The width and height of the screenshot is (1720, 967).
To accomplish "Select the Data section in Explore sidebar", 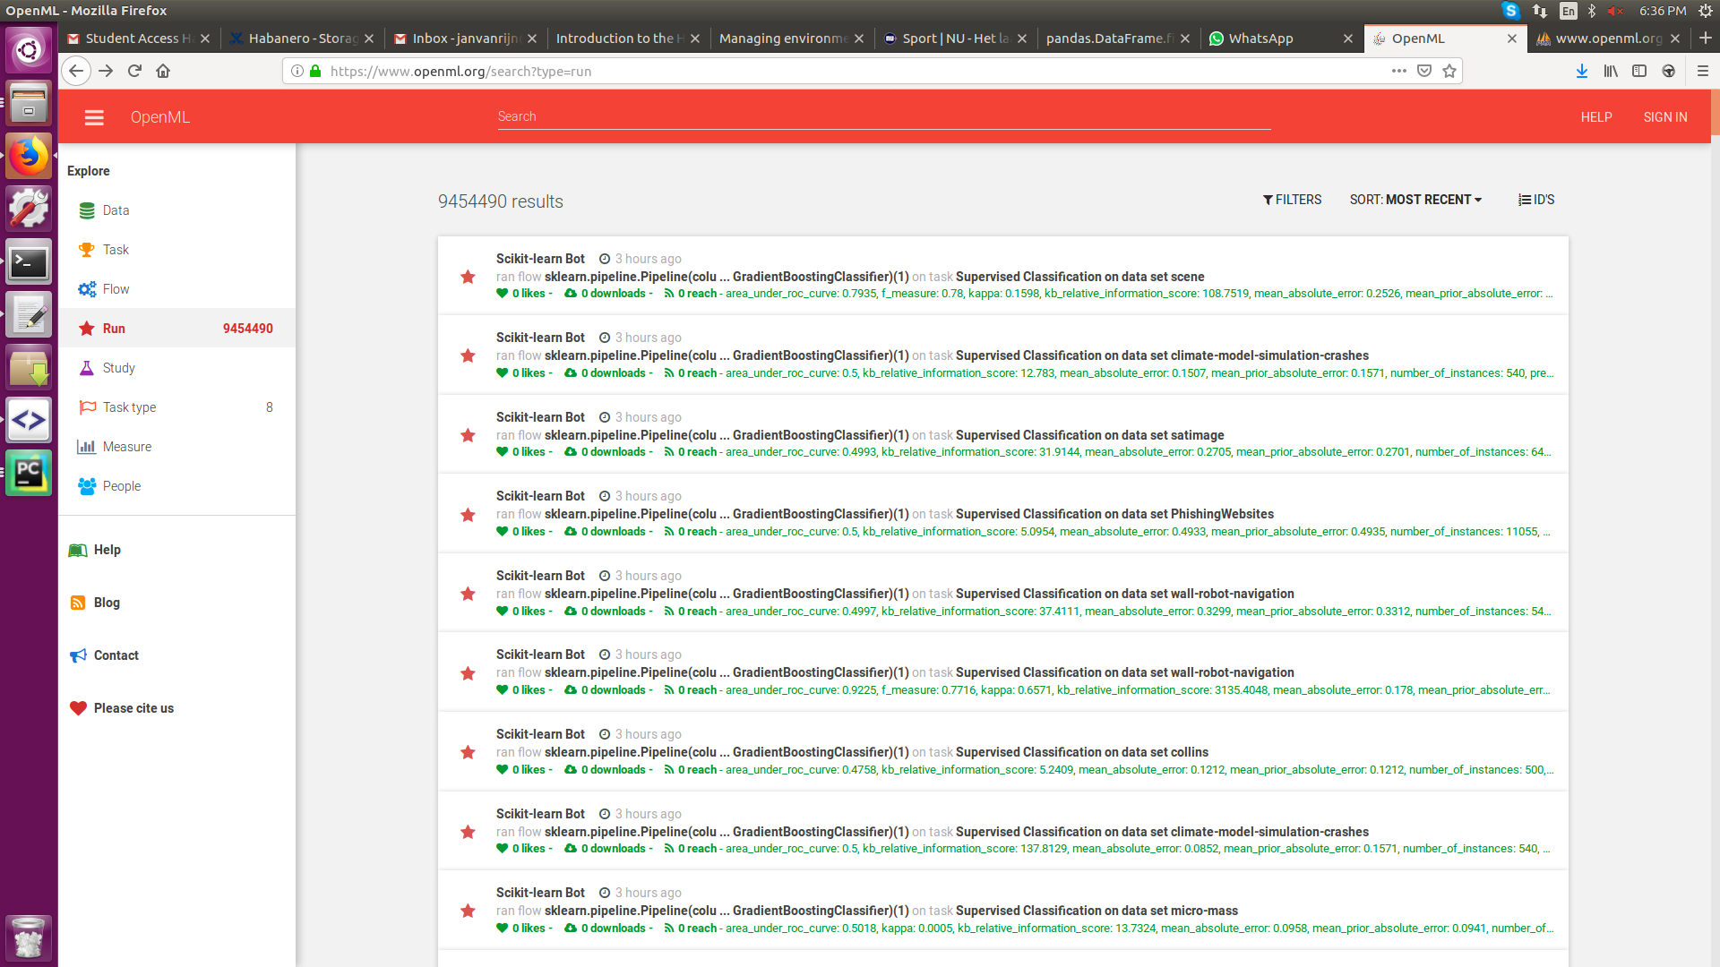I will click(115, 210).
